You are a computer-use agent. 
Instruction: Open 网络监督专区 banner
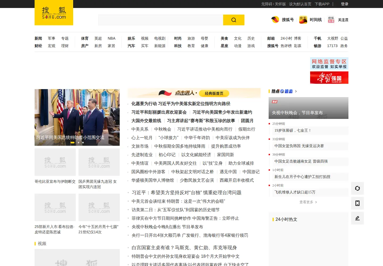pos(329,64)
